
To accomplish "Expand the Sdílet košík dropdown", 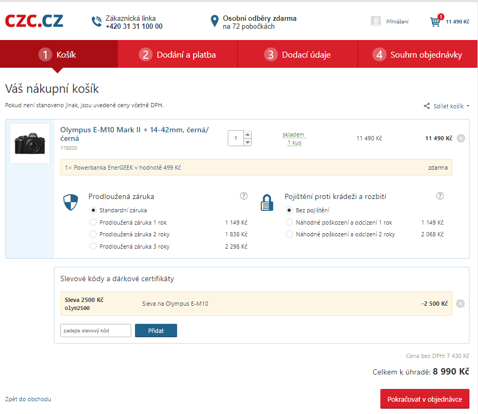I will click(x=451, y=106).
